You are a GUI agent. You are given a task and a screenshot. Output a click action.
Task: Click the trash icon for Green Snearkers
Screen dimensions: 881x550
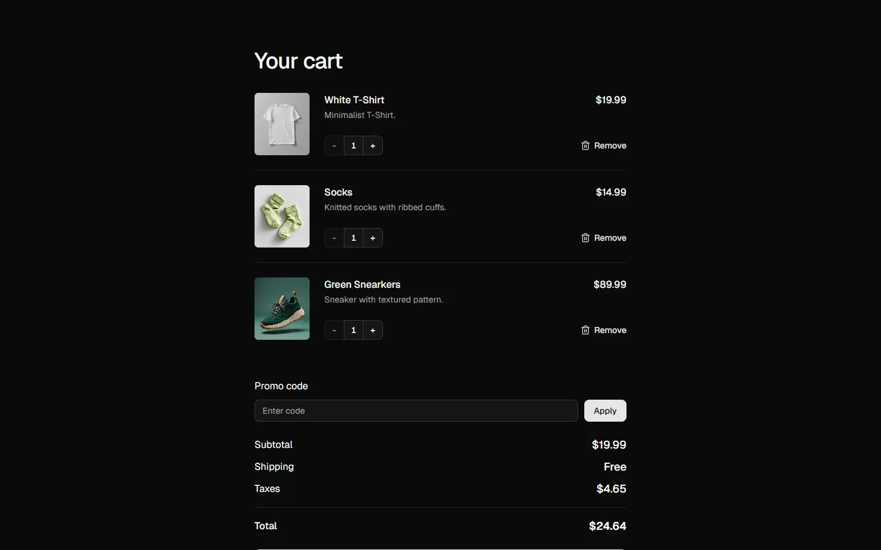point(585,330)
